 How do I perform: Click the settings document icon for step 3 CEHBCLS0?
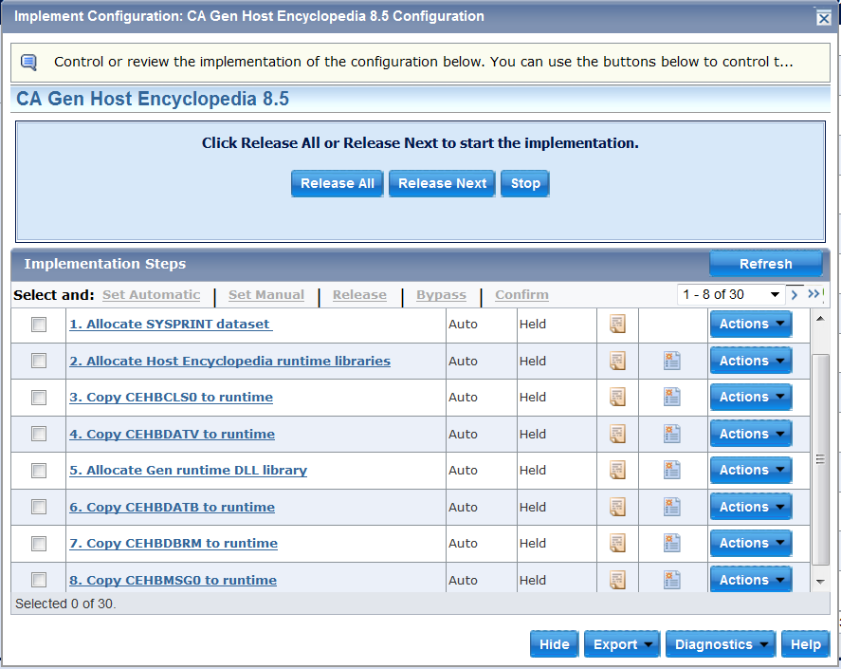[x=672, y=398]
